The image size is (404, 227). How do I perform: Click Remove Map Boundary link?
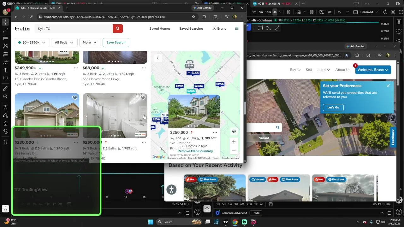click(x=195, y=151)
